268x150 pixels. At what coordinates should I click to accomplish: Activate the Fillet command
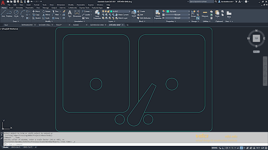coord(55,15)
